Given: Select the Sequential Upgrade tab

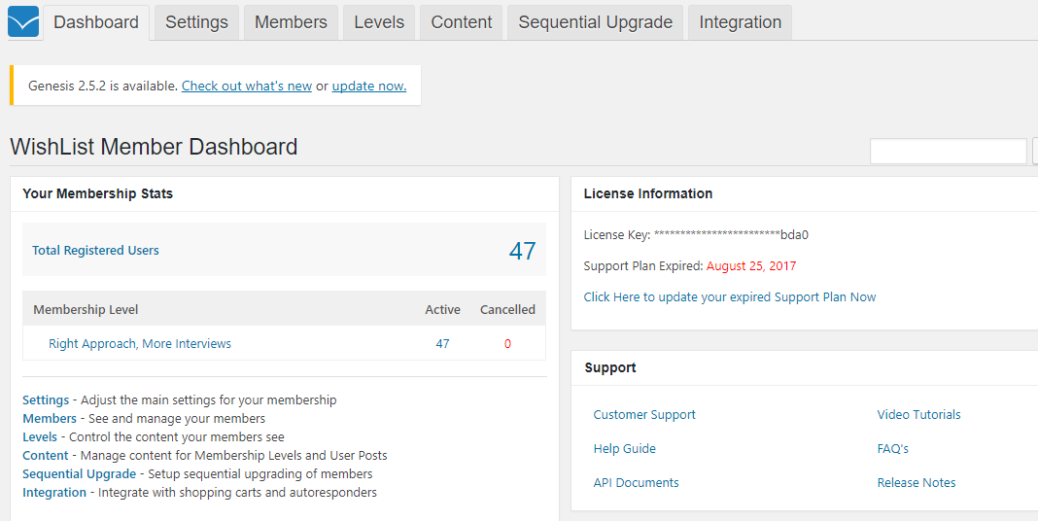Looking at the screenshot, I should click(595, 22).
